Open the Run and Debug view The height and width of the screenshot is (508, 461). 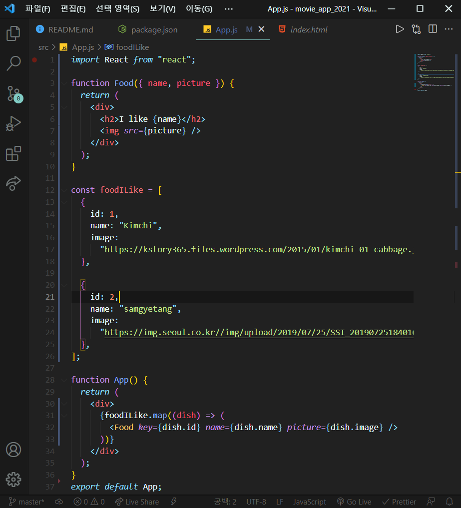[13, 123]
